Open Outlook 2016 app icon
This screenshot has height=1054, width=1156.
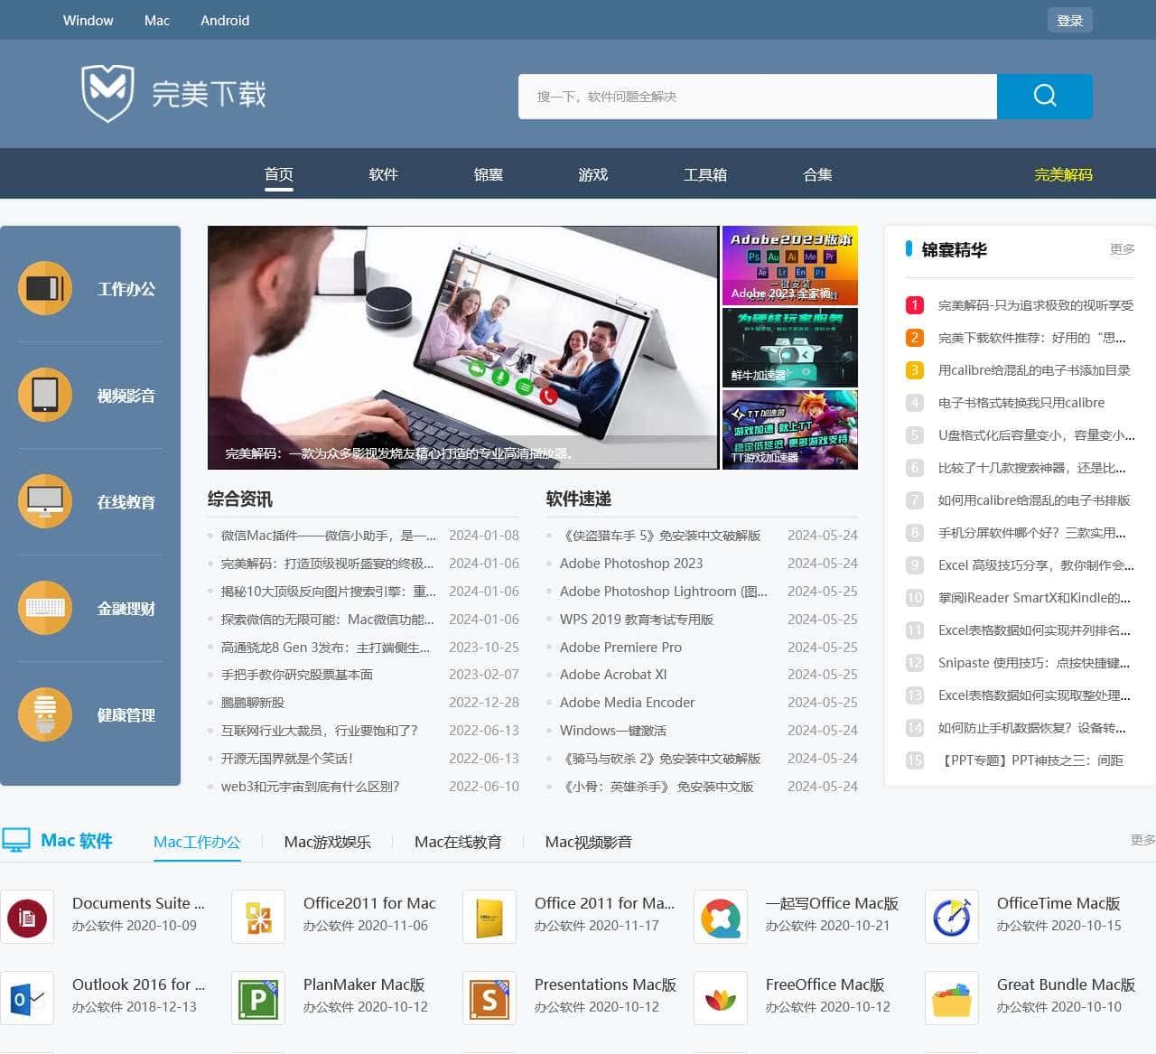27,998
